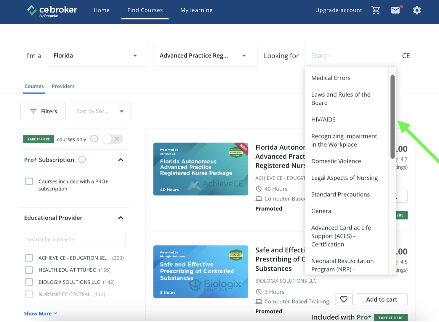Select the BIOLOGIX SOLUTIONS LLC provider checkbox
This screenshot has height=322, width=439.
(x=29, y=282)
